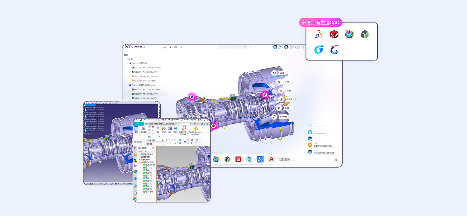This screenshot has height=216, width=467.
Task: Toggle the hide (隐藏) eye icon
Action: point(281,91)
